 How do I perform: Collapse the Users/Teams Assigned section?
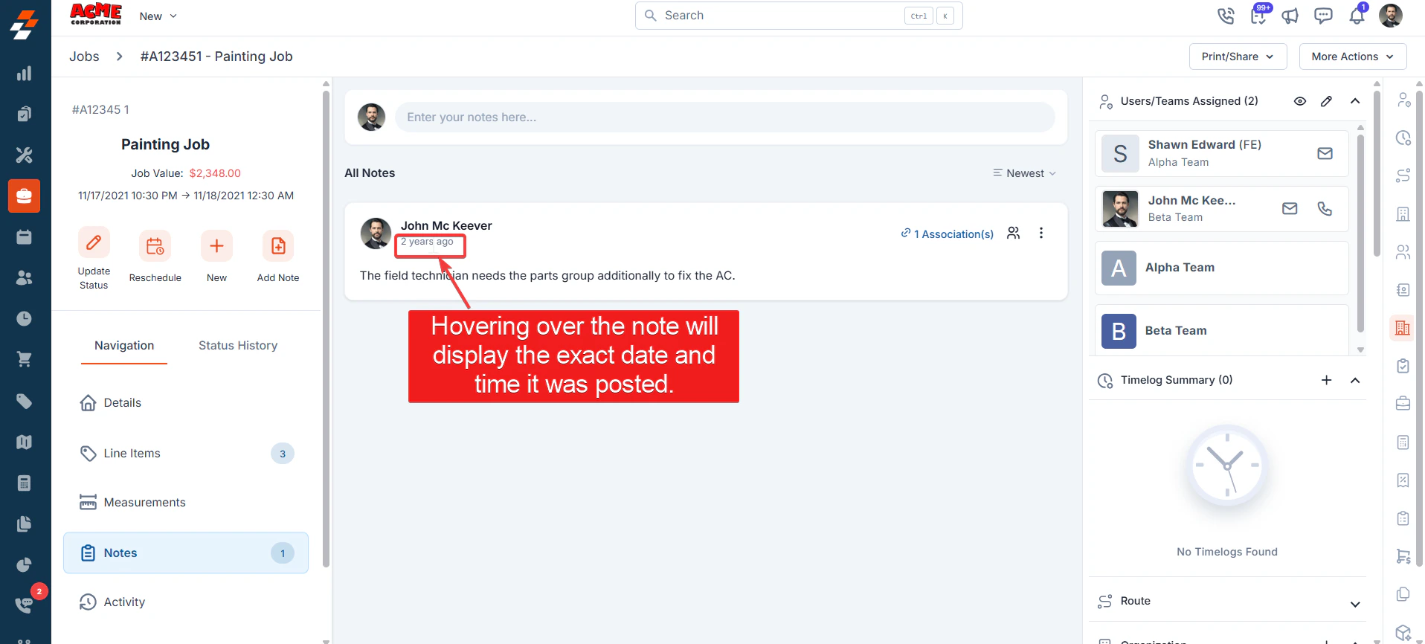(x=1355, y=101)
